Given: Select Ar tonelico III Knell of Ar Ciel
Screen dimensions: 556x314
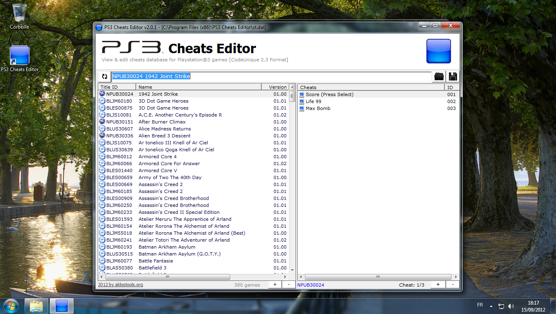Looking at the screenshot, I should click(193, 143).
